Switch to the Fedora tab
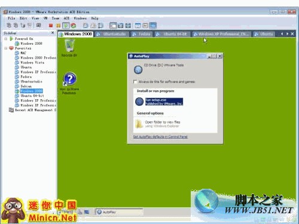The image size is (299, 224). coord(142,34)
